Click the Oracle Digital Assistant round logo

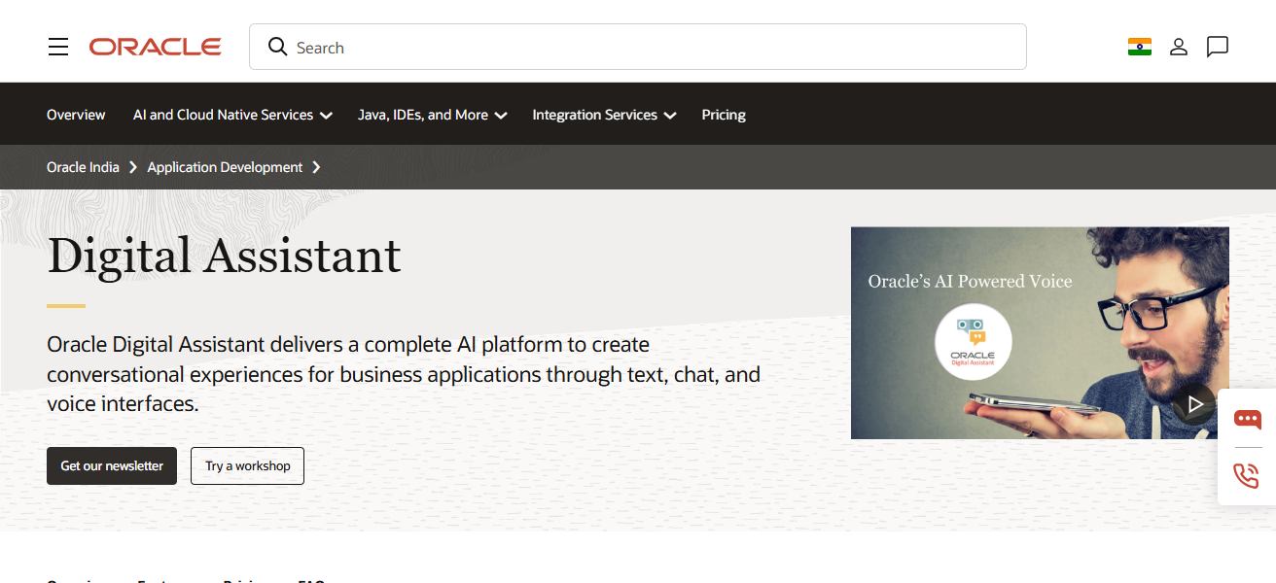974,342
